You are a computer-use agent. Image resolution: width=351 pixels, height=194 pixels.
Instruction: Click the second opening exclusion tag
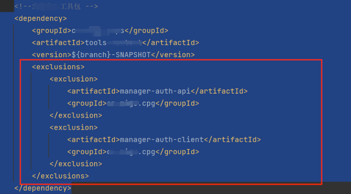point(74,127)
